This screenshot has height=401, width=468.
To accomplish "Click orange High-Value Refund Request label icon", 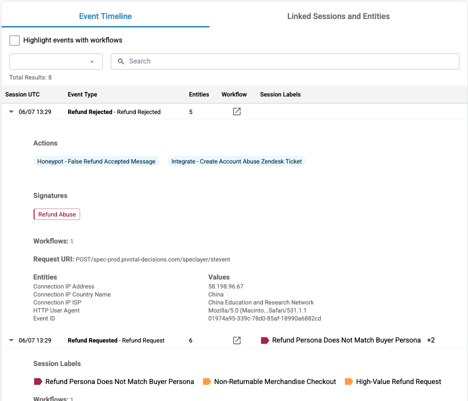I will [x=349, y=381].
